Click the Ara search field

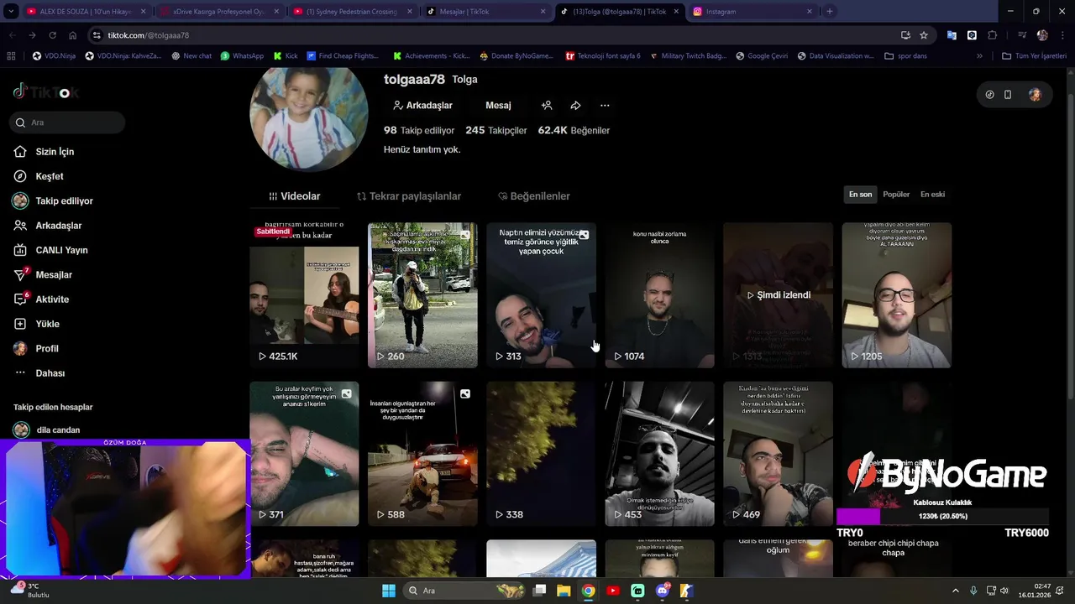(x=68, y=122)
